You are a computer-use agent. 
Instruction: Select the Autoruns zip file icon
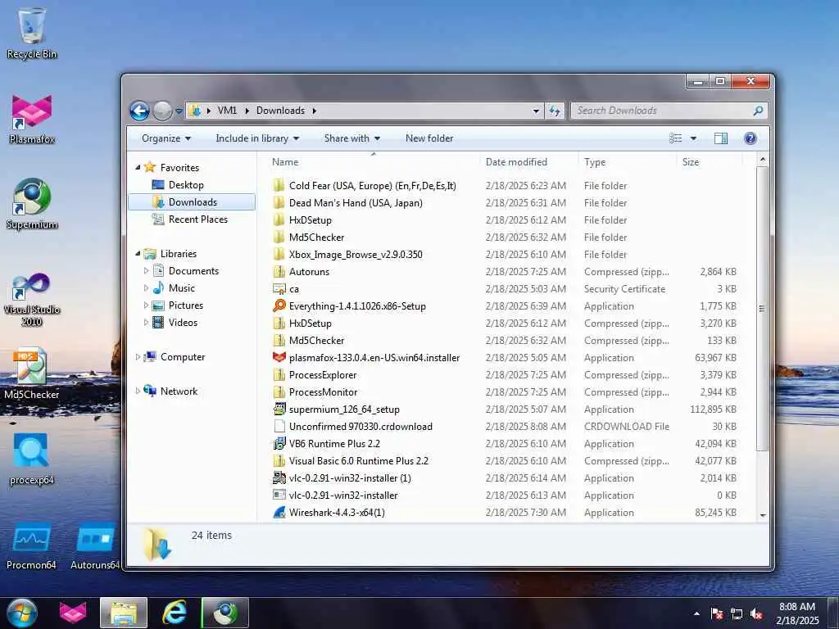[x=279, y=272]
